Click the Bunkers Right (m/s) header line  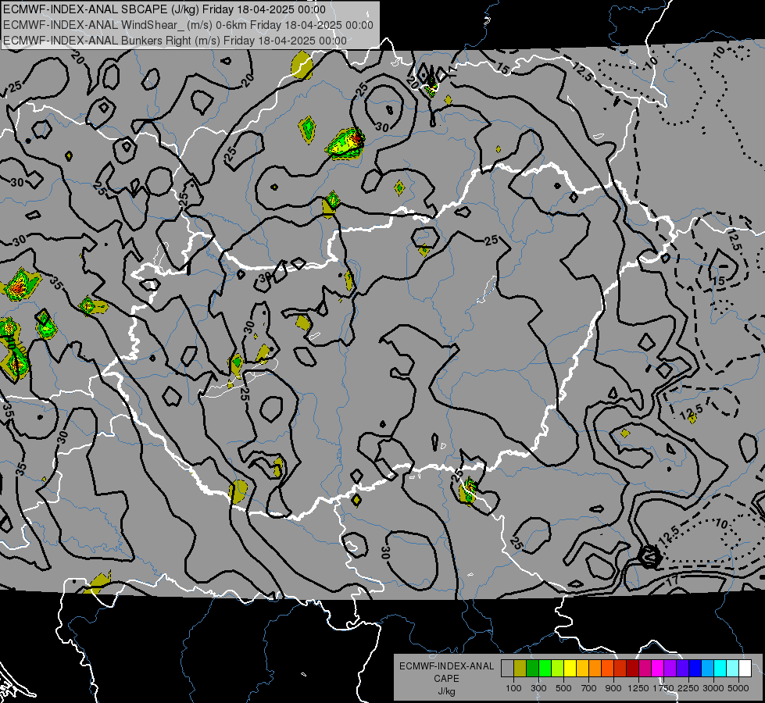click(175, 41)
